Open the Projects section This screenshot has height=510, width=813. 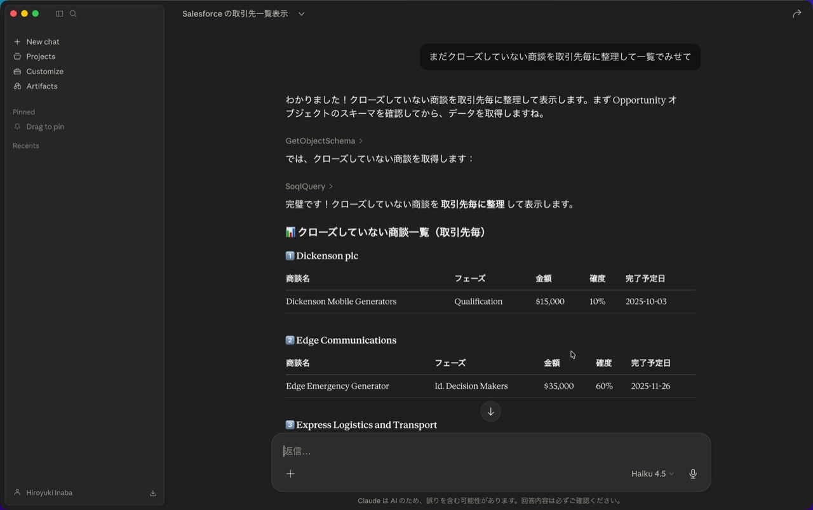(41, 57)
